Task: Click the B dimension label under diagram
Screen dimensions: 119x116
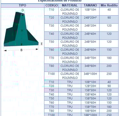Action: click(x=21, y=50)
